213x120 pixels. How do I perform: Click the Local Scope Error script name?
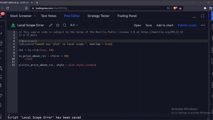31,25
